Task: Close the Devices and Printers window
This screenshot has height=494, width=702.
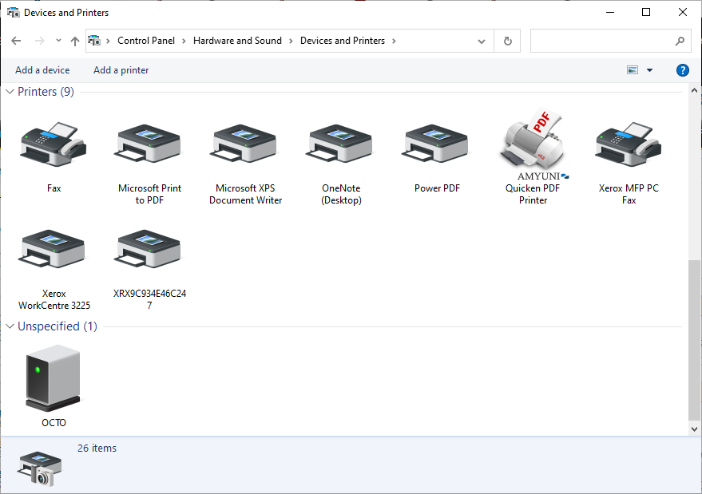Action: pos(682,12)
